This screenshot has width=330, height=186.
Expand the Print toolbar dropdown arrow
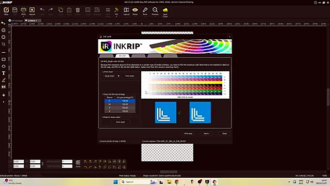tap(23, 17)
